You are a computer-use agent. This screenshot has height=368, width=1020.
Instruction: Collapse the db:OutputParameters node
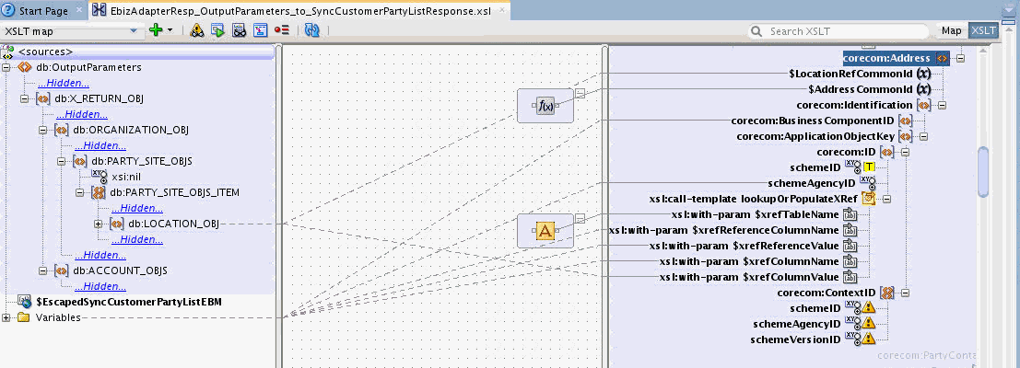[6, 67]
